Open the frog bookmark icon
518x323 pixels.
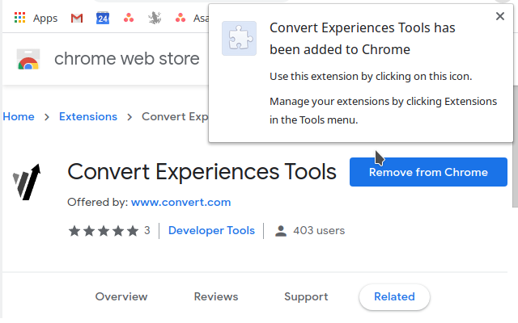[155, 18]
